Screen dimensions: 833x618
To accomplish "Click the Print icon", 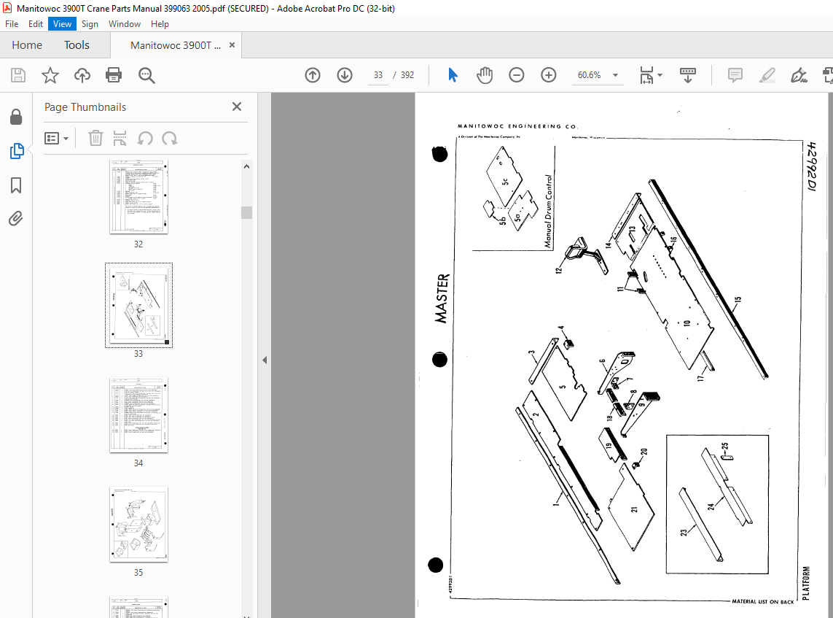I will pos(114,75).
